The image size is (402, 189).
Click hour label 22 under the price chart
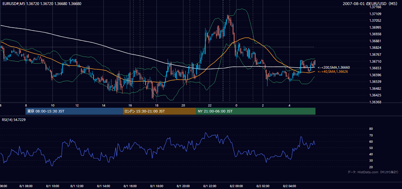(x=210, y=106)
